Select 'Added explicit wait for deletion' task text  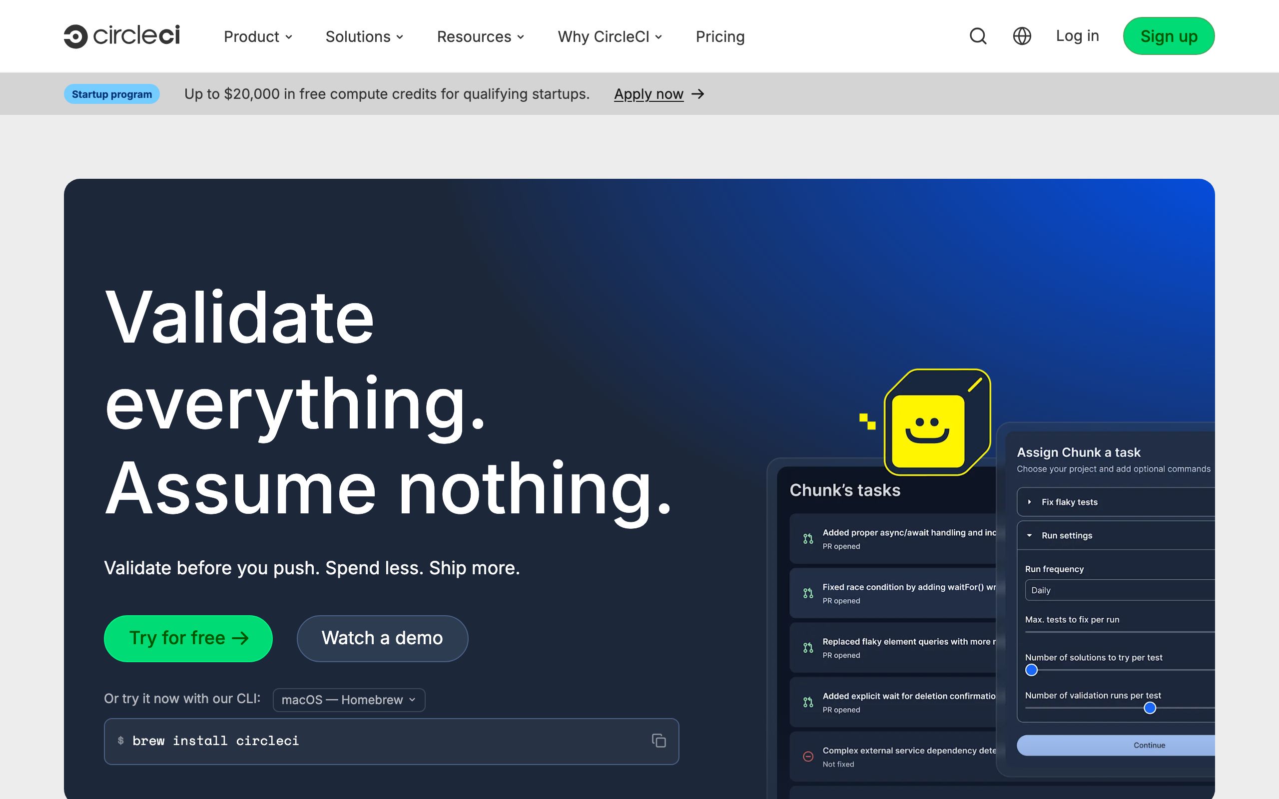tap(909, 696)
